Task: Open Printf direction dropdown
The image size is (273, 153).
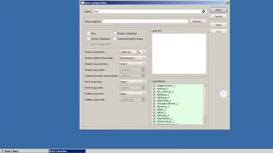Action: pyautogui.click(x=133, y=82)
